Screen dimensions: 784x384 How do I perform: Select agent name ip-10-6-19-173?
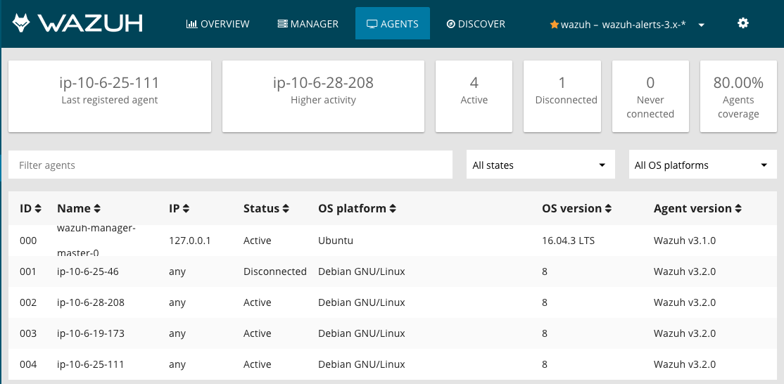click(x=91, y=333)
